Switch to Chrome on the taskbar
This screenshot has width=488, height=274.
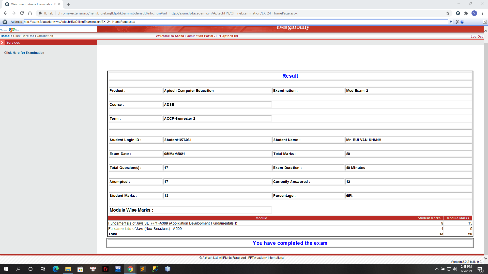click(130, 269)
